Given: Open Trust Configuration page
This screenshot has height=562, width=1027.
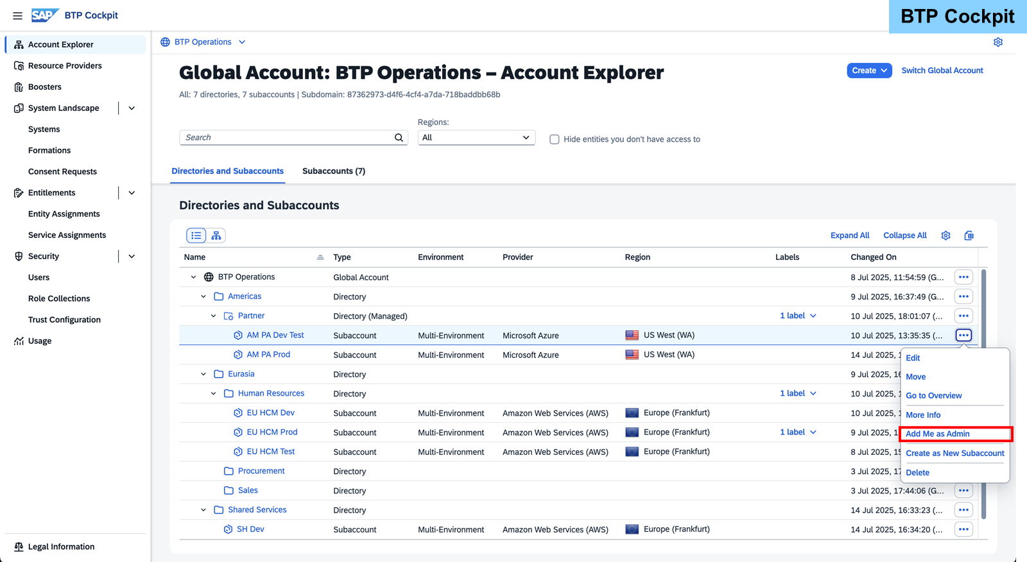Looking at the screenshot, I should [64, 319].
